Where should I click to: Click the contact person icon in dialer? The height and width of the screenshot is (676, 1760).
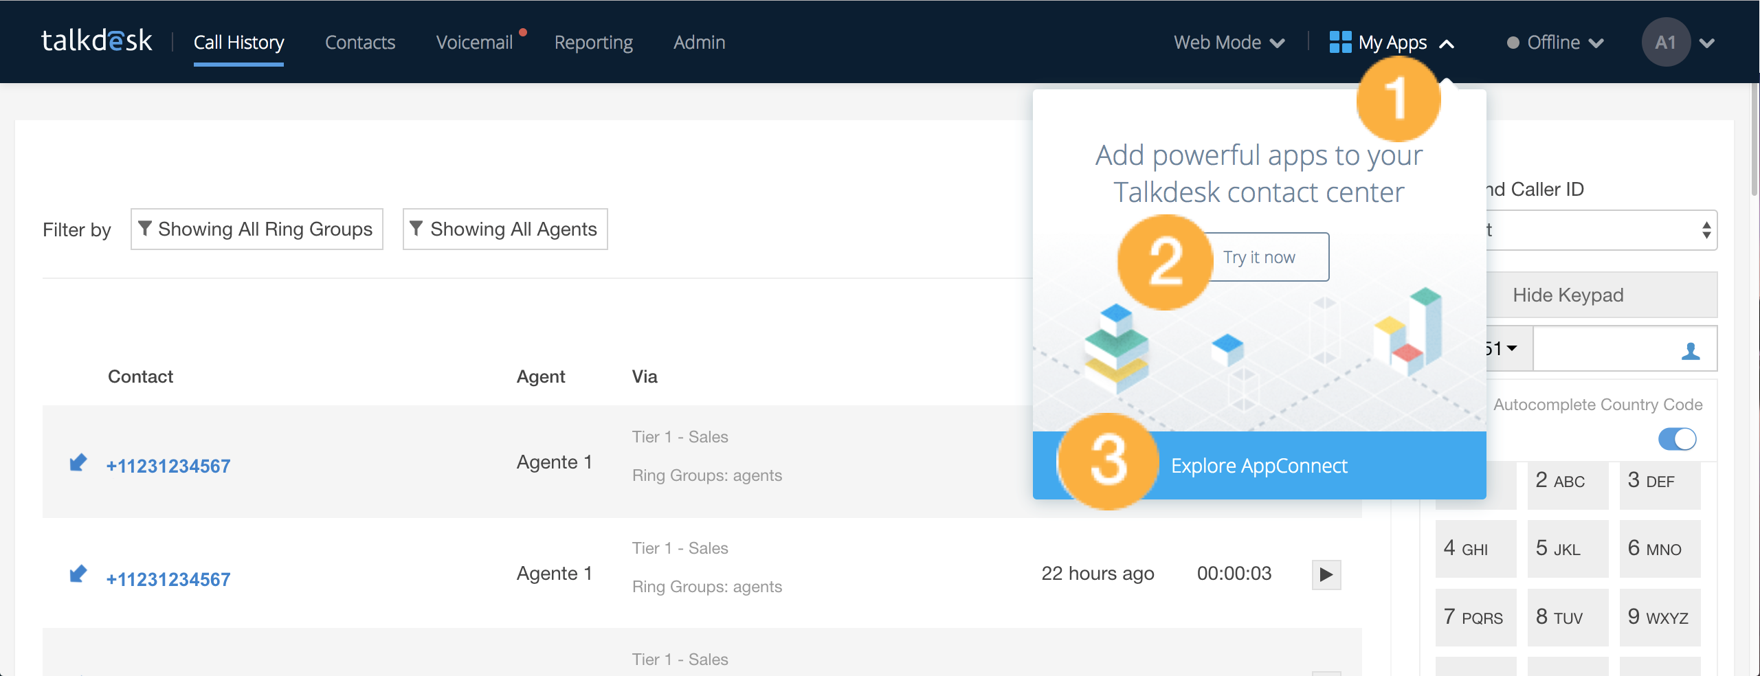(x=1691, y=350)
